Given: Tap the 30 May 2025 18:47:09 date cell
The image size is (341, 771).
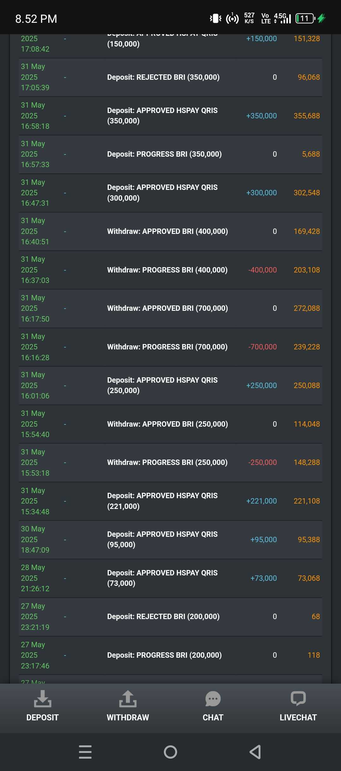Looking at the screenshot, I should (x=35, y=540).
